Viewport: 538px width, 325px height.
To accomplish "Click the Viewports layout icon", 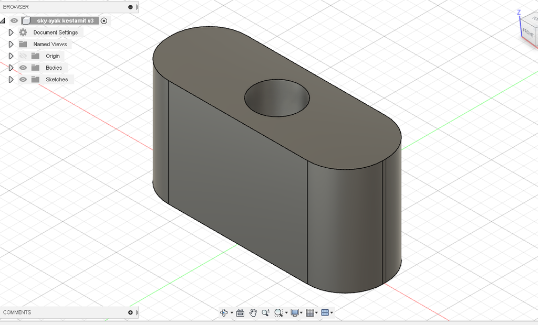I will click(325, 312).
